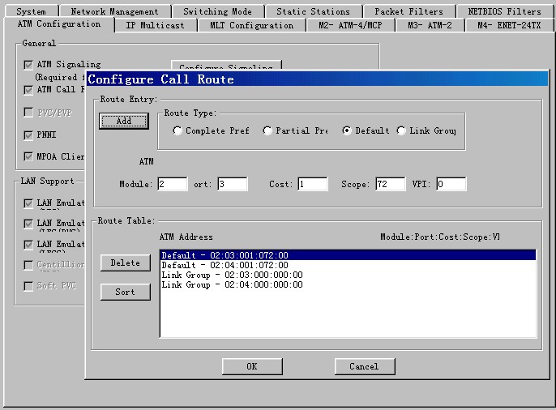The width and height of the screenshot is (556, 410).
Task: Confirm the dialog with OK
Action: coord(252,366)
